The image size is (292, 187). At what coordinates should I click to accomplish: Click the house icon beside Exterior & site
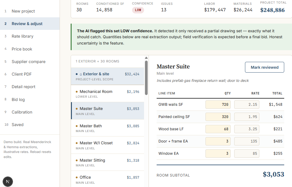click(x=81, y=74)
